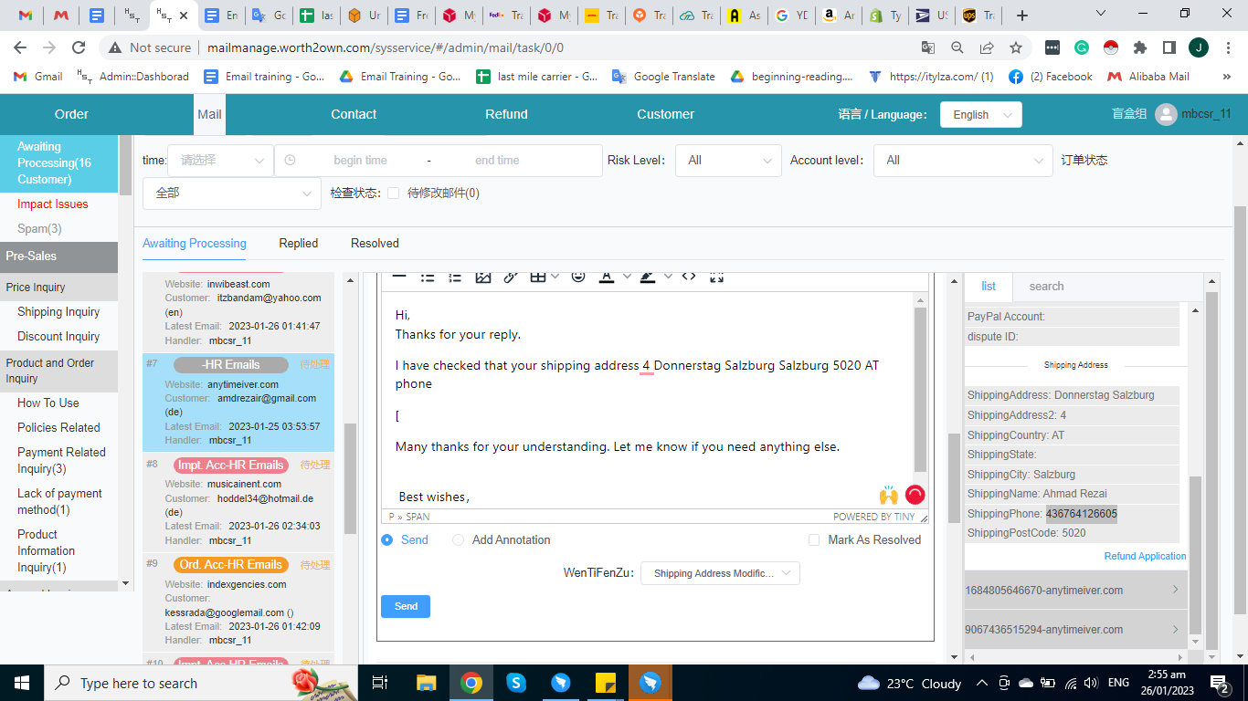Click the Grammarly extension icon in Chrome
The width and height of the screenshot is (1248, 701).
1082,47
